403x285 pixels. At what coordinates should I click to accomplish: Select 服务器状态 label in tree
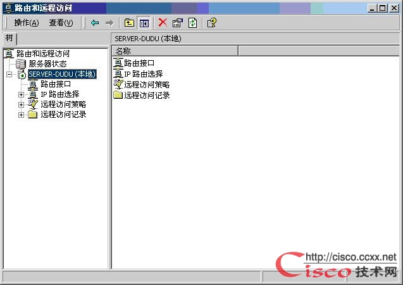click(x=48, y=64)
